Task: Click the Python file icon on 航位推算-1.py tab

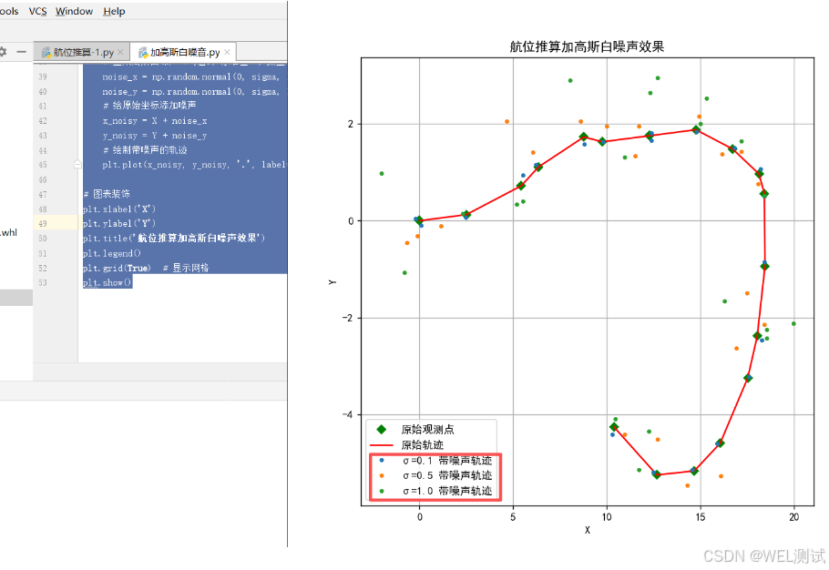Action: click(x=46, y=52)
